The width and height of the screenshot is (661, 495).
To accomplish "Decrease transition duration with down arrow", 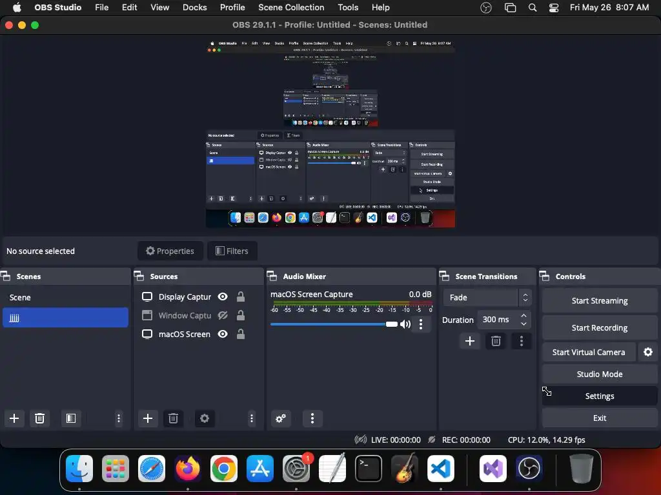I will pyautogui.click(x=524, y=324).
